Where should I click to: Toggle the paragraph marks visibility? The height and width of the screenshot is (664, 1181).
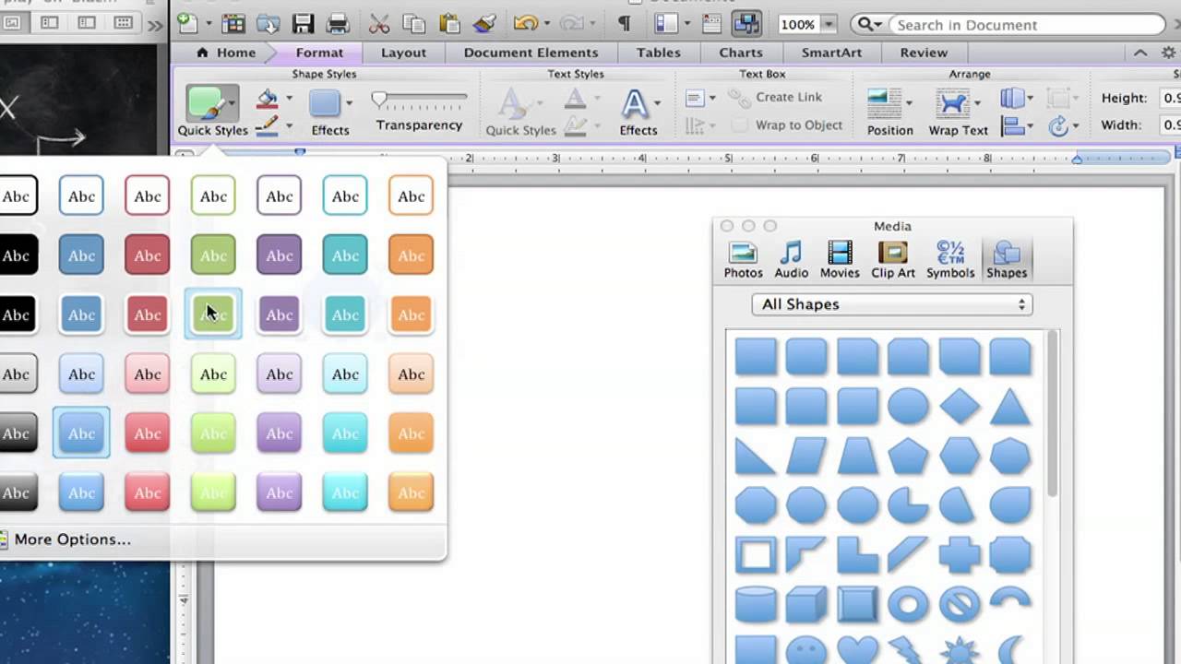(627, 24)
